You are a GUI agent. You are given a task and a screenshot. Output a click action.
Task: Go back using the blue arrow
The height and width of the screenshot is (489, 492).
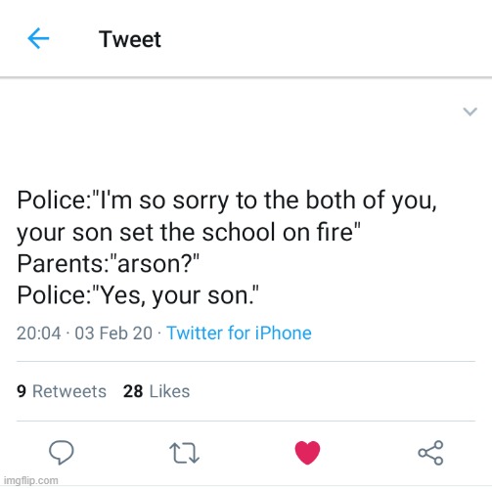point(38,38)
